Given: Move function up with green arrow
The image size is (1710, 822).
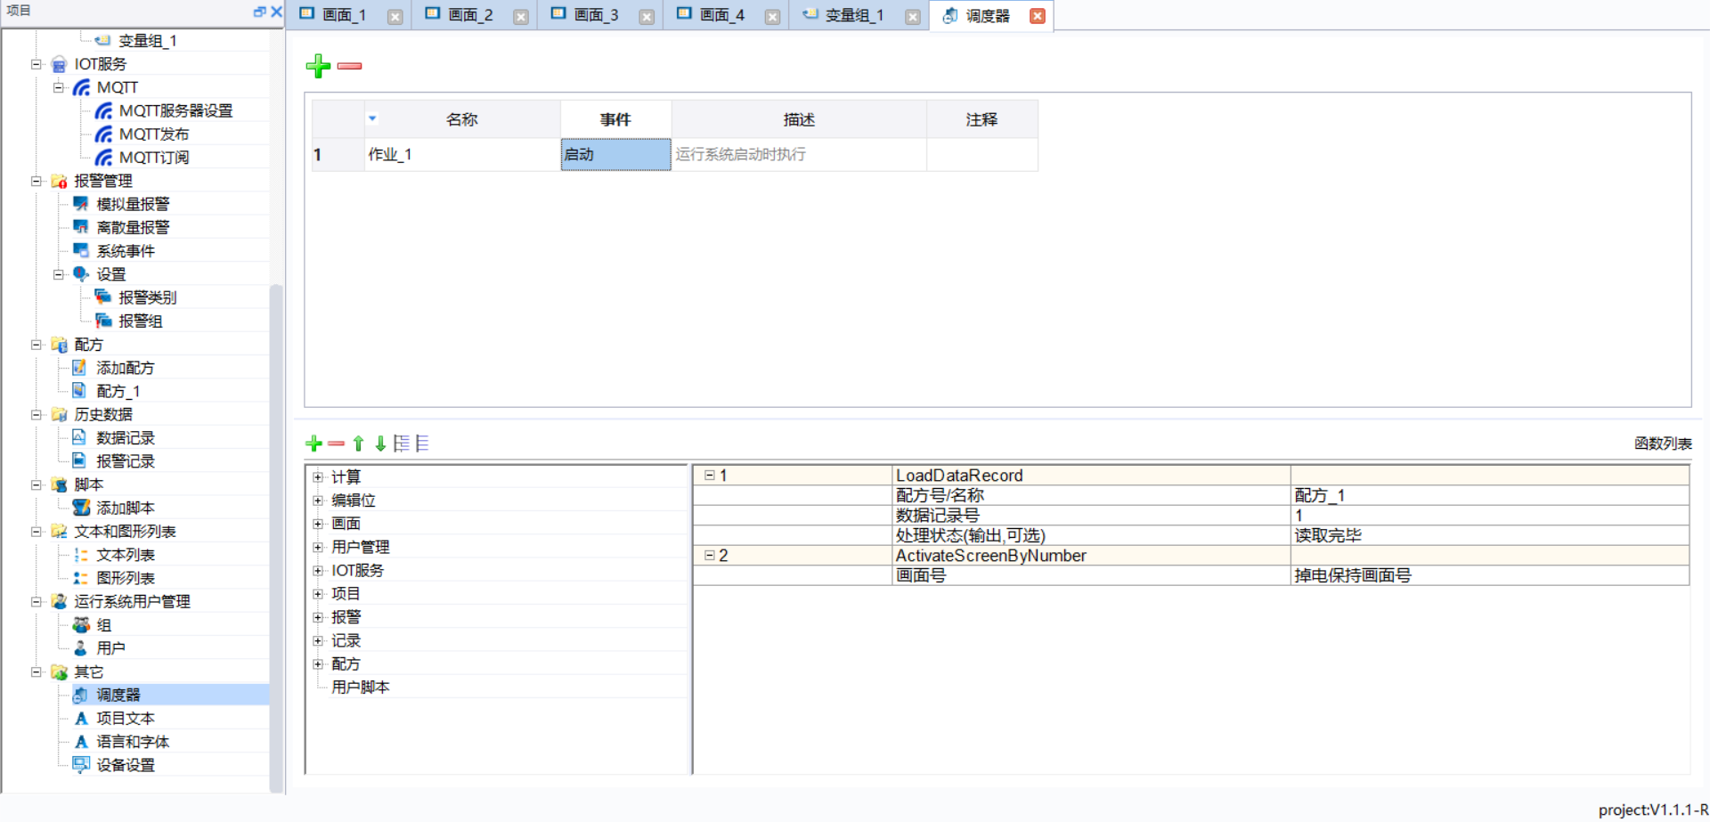Looking at the screenshot, I should click(358, 444).
